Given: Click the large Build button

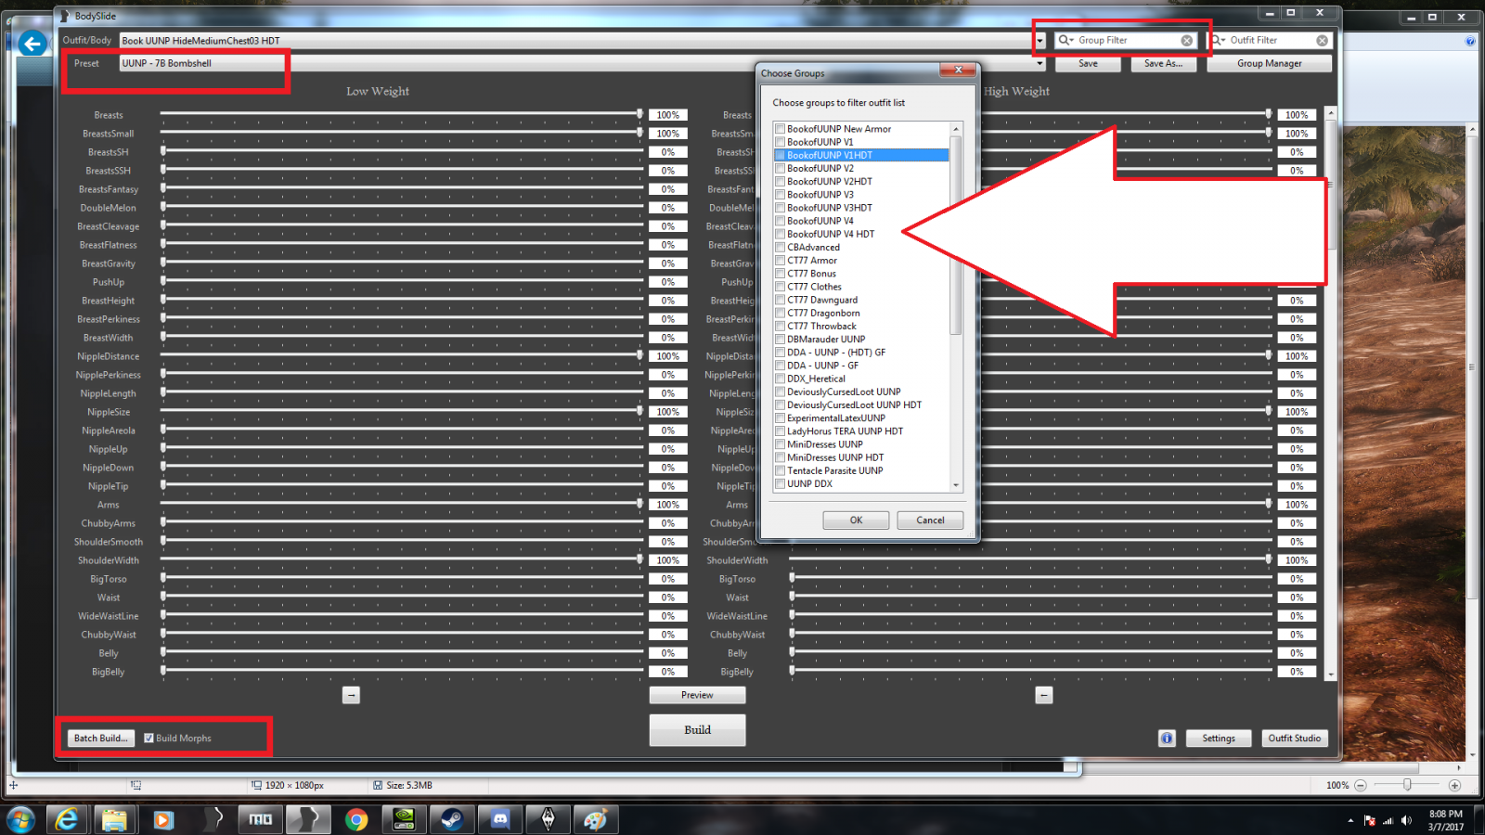Looking at the screenshot, I should click(x=697, y=730).
